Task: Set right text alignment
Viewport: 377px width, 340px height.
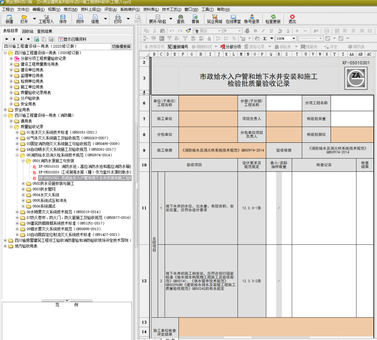Action: tap(362, 31)
